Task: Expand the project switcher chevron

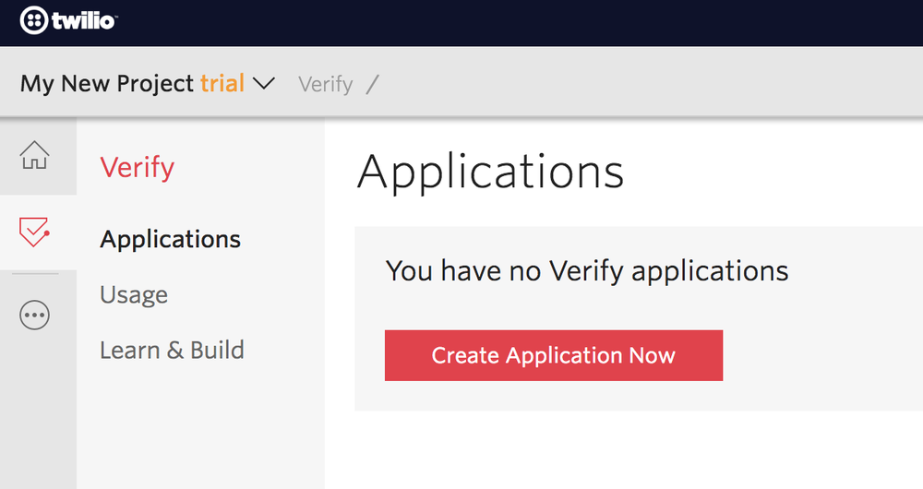Action: [x=264, y=84]
